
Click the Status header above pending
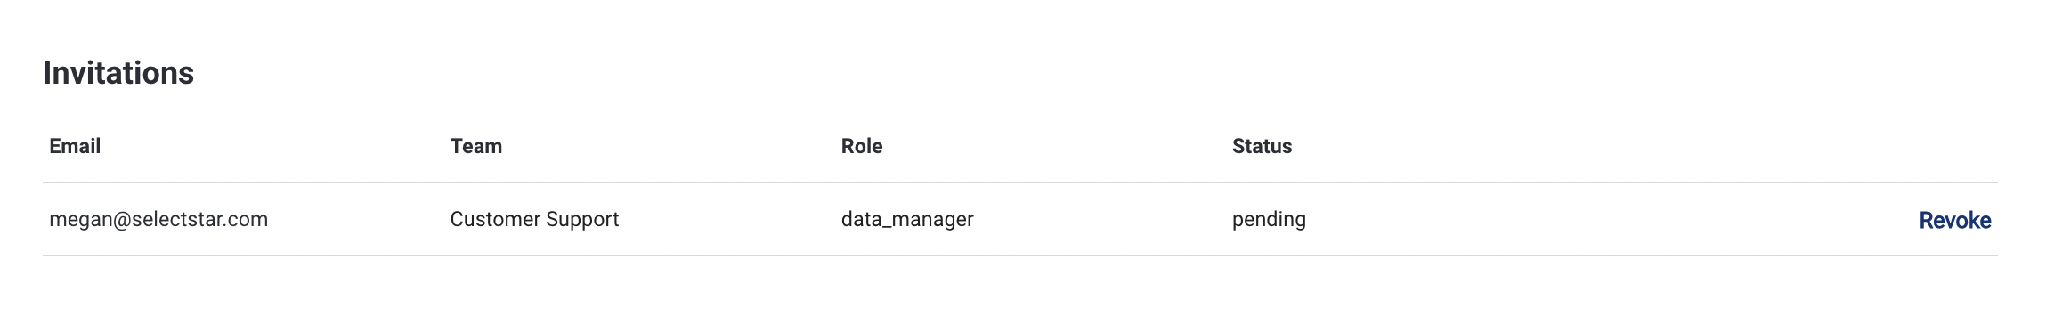1262,146
